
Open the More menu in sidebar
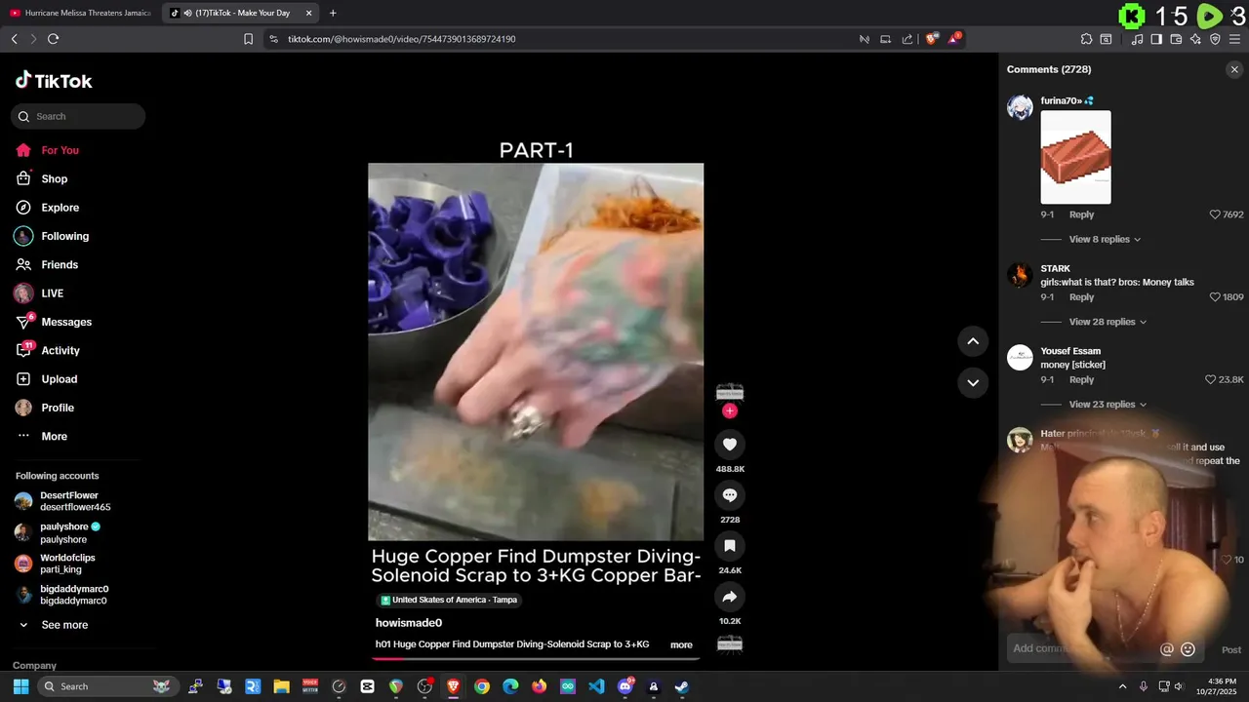55,436
